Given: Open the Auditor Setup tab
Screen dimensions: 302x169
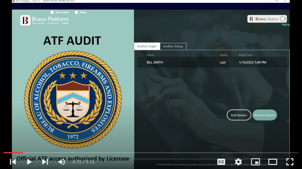Looking at the screenshot, I should tap(173, 46).
